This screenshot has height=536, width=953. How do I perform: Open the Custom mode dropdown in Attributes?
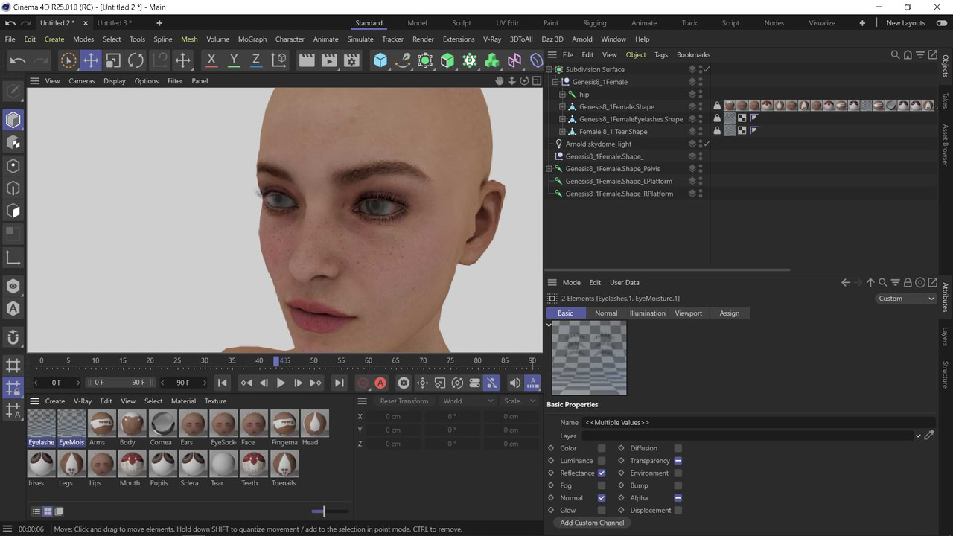[x=905, y=299]
